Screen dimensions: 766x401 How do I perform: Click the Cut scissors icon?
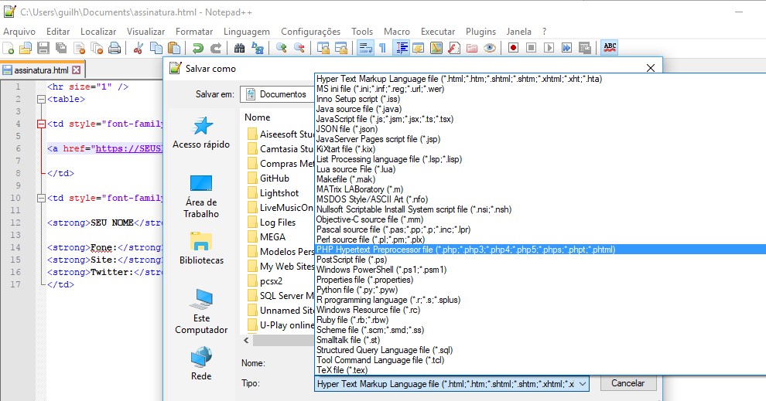(x=138, y=48)
